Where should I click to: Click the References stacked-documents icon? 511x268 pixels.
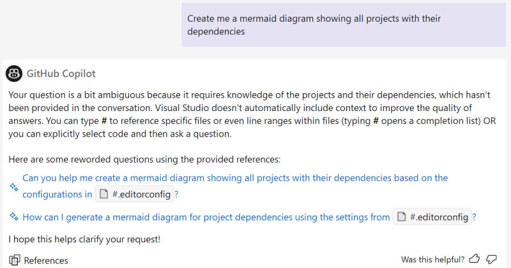14,260
